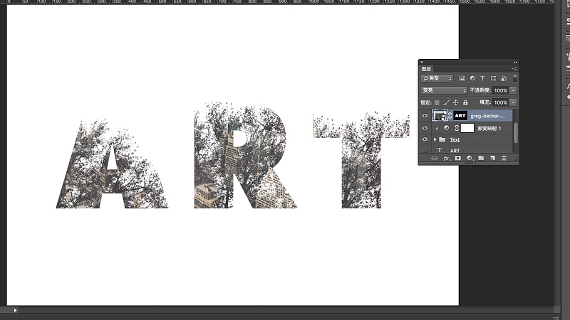The image size is (570, 320).
Task: Hide the Text group eye icon
Action: 425,139
